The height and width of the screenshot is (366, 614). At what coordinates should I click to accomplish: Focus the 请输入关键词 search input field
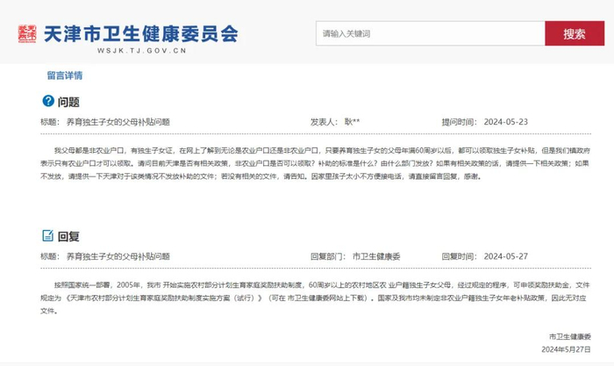(x=431, y=33)
